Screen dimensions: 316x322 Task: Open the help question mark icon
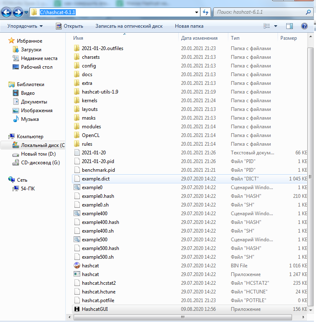tap(304, 26)
